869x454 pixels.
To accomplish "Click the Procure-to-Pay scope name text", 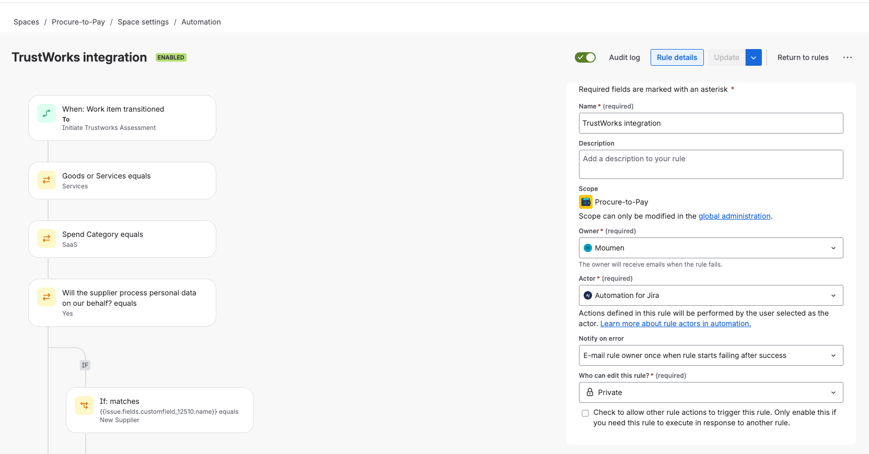I will click(621, 202).
